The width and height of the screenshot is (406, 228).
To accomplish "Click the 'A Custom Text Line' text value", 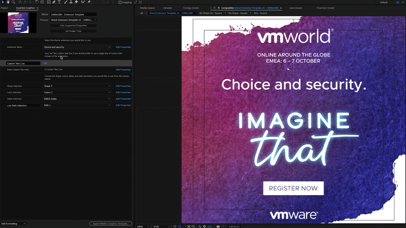I will pyautogui.click(x=53, y=69).
